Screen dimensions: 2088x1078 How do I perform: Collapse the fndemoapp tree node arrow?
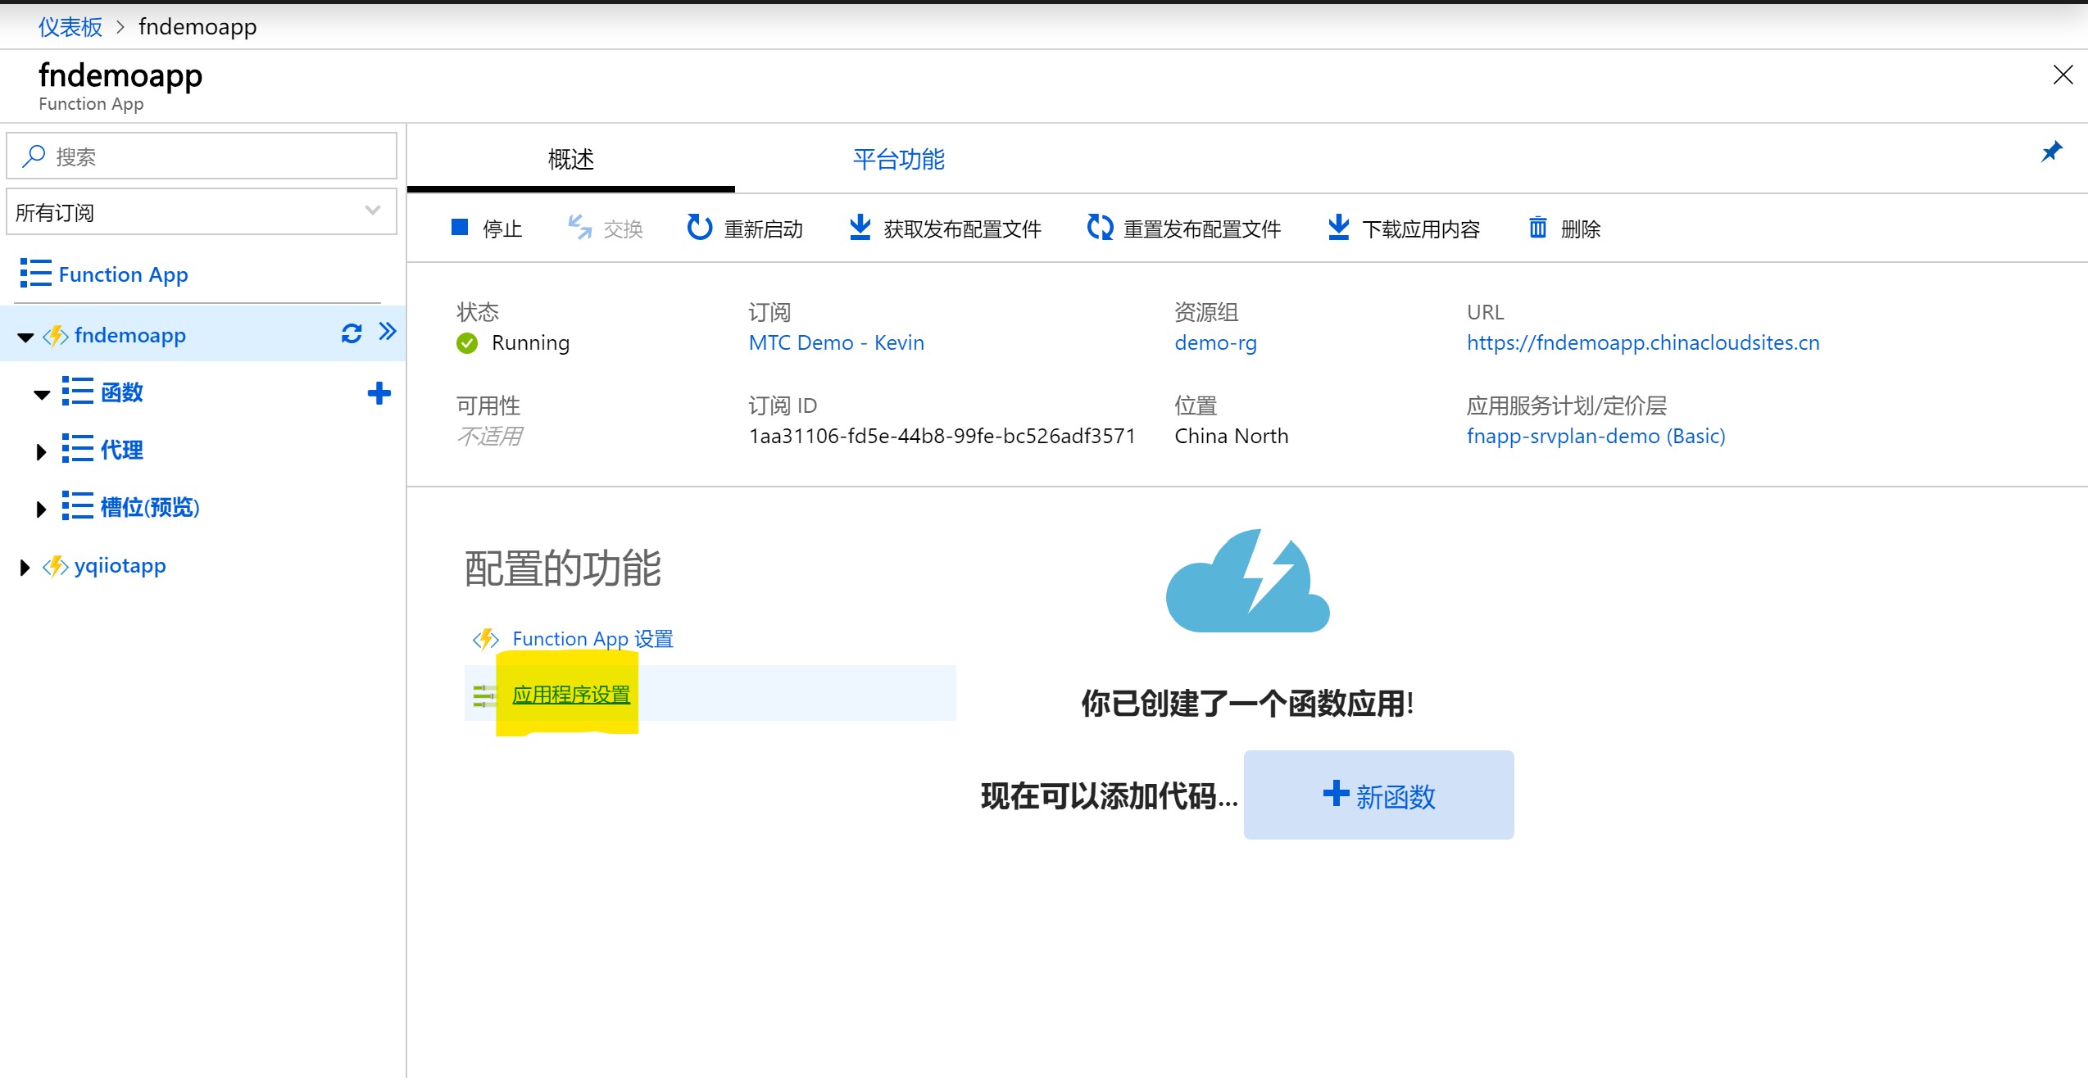pyautogui.click(x=25, y=337)
